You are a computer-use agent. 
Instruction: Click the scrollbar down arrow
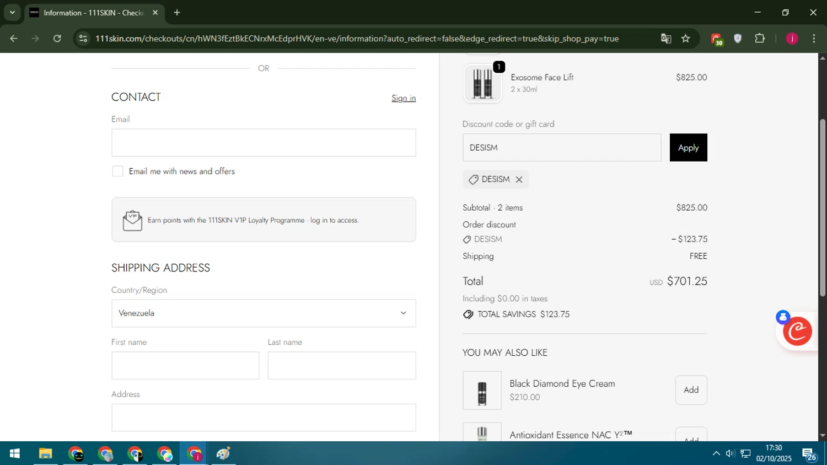(823, 436)
